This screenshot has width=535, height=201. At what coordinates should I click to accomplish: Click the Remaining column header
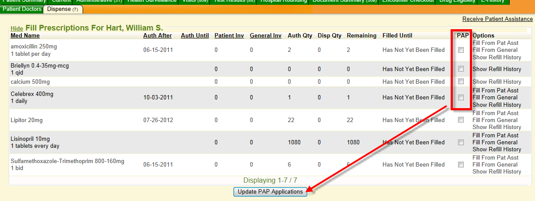click(361, 36)
